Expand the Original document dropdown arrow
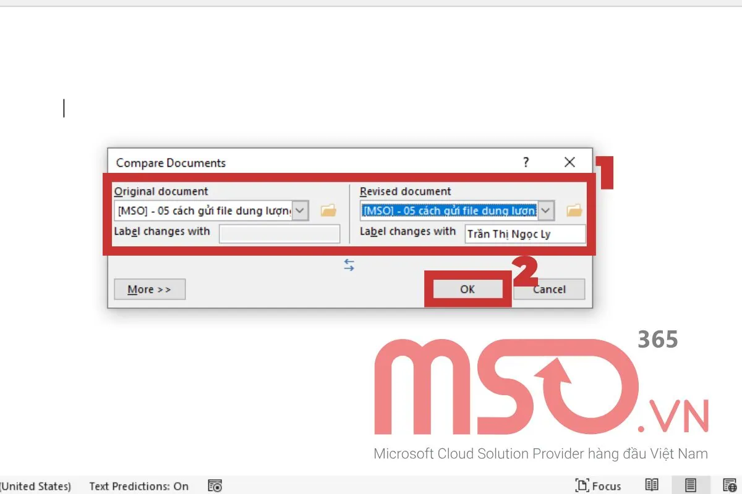Viewport: 742px width, 494px height. [x=299, y=211]
